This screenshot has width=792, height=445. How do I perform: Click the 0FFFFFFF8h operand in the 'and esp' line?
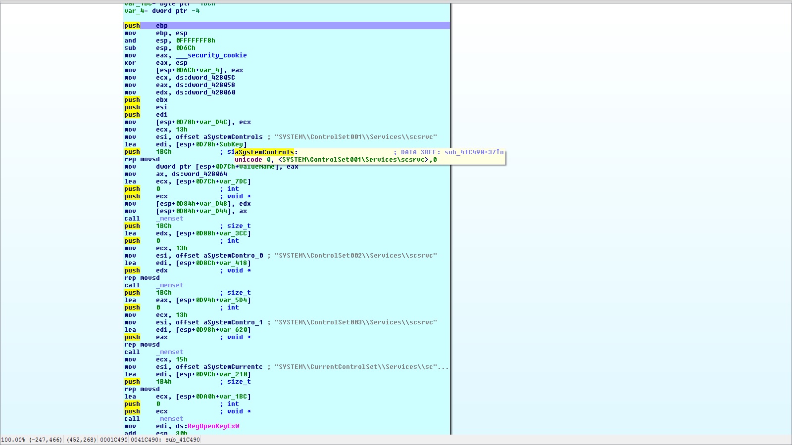click(196, 41)
